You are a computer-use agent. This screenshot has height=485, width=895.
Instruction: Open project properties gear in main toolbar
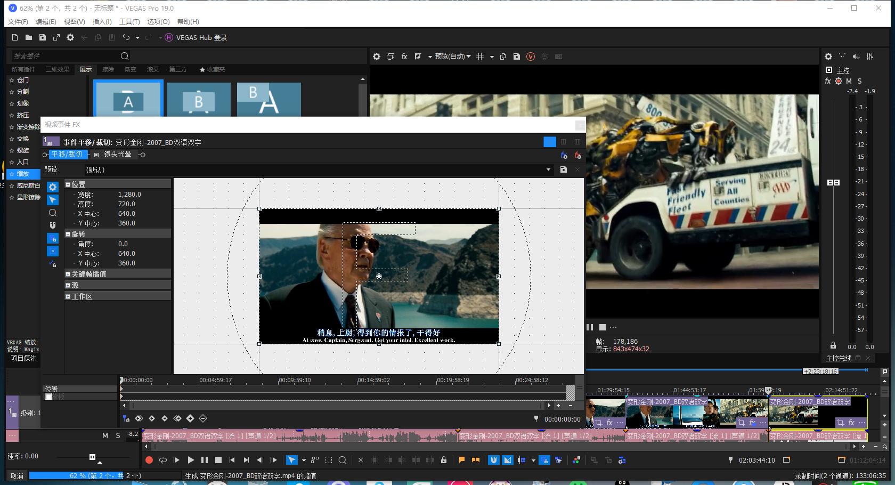pyautogui.click(x=70, y=37)
